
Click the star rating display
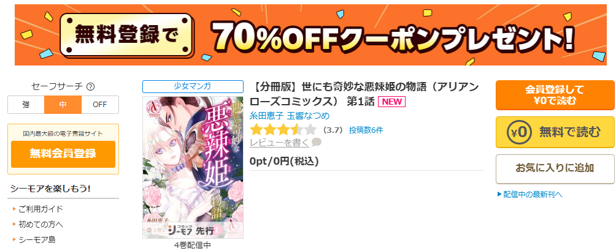click(283, 129)
